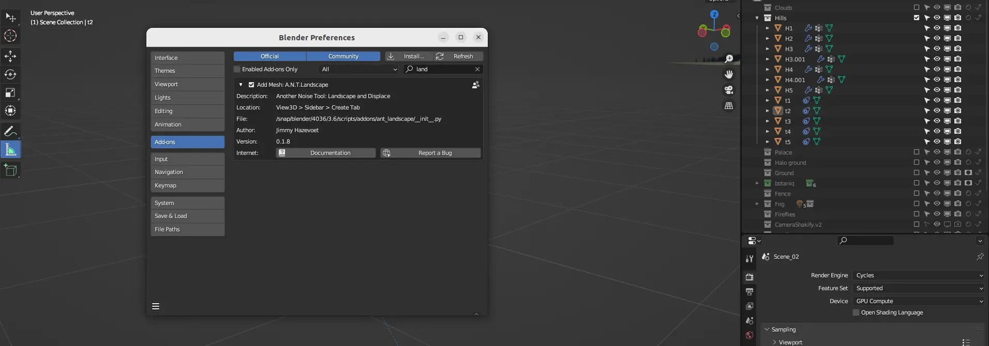Tick Open Shading Language checkbox
989x346 pixels.
856,312
